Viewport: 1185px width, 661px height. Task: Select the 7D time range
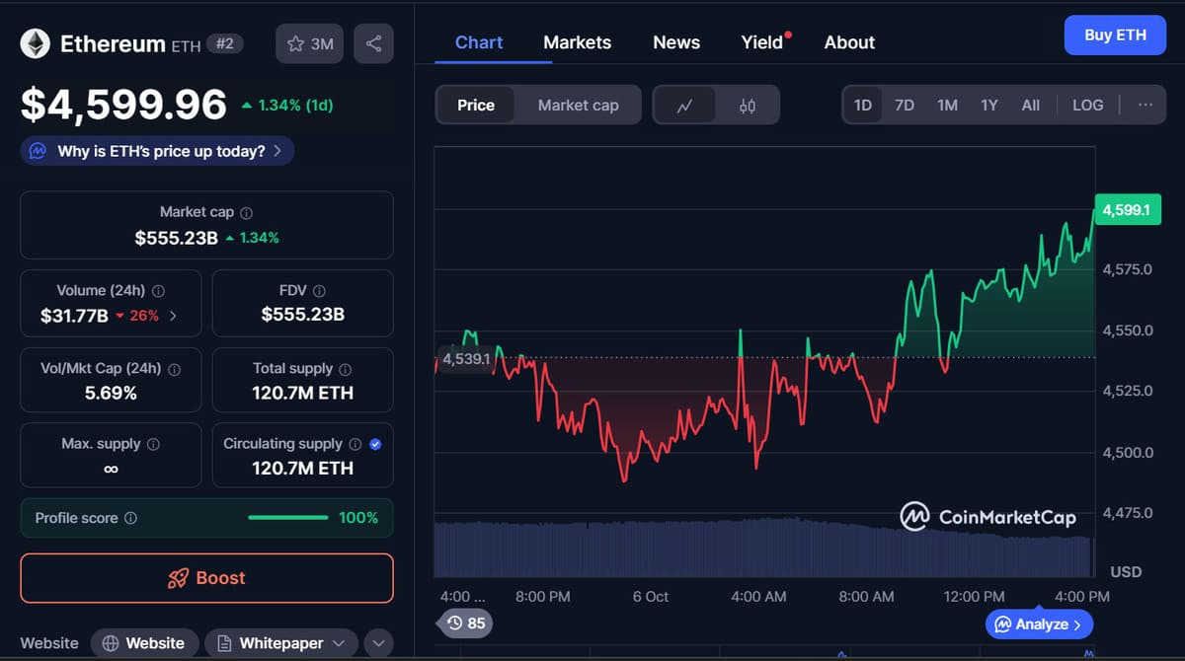pos(904,105)
